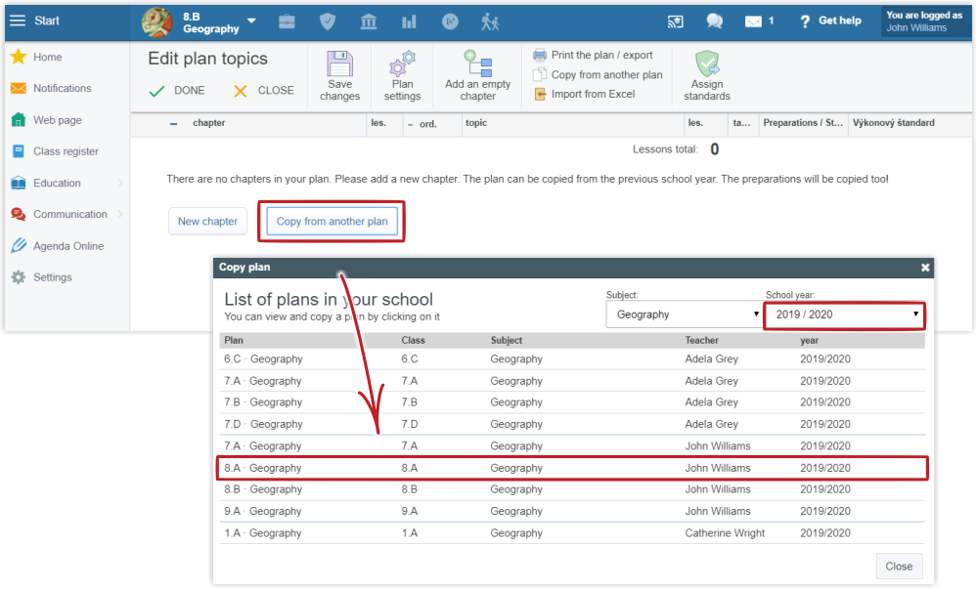This screenshot has height=589, width=977.
Task: Click the Copy from another plan button
Action: click(332, 222)
